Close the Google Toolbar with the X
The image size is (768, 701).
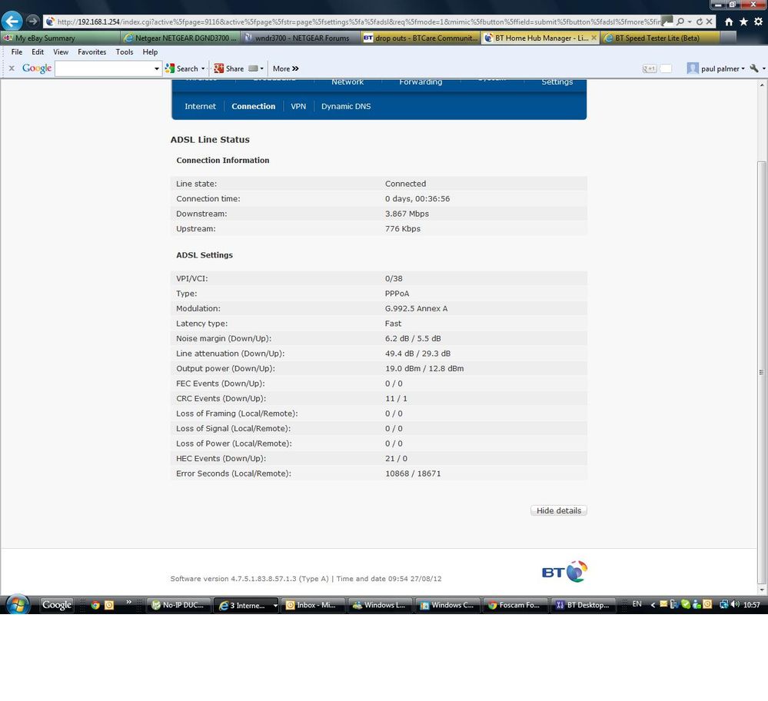(x=12, y=68)
